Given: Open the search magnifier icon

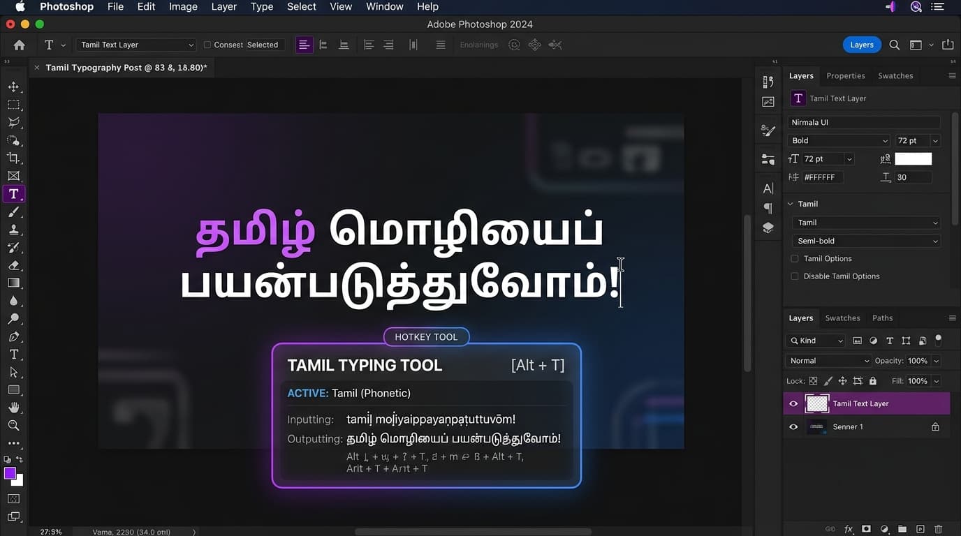Looking at the screenshot, I should pos(894,45).
